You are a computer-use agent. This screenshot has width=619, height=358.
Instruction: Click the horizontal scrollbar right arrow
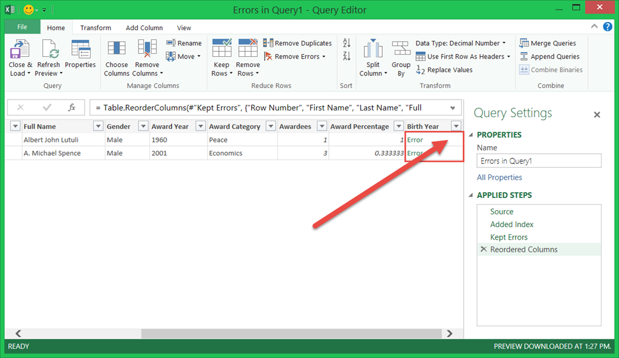(x=450, y=333)
